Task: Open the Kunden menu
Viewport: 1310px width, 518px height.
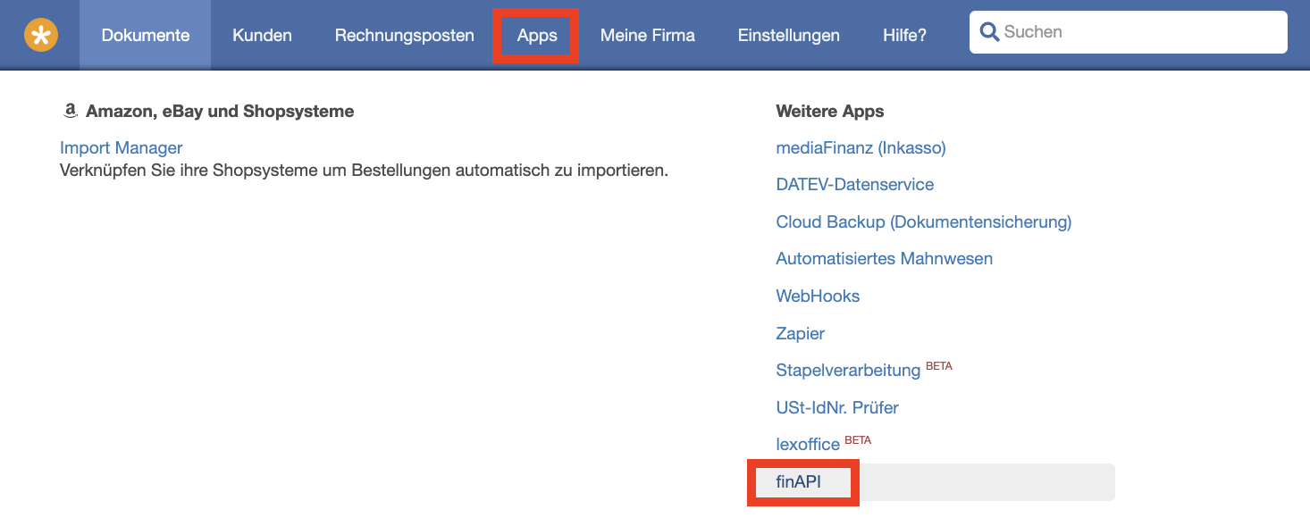Action: (262, 35)
